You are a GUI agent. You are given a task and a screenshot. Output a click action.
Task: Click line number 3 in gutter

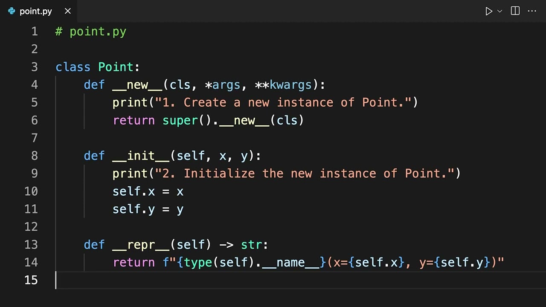click(x=34, y=67)
